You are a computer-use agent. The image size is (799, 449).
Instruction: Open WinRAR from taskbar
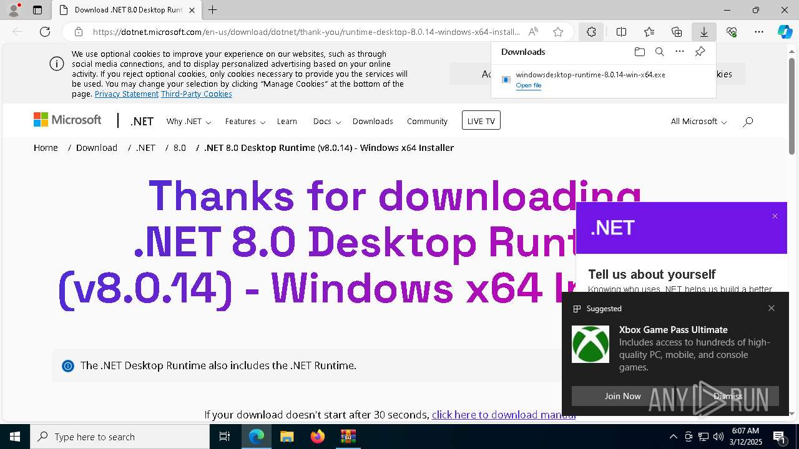(348, 437)
